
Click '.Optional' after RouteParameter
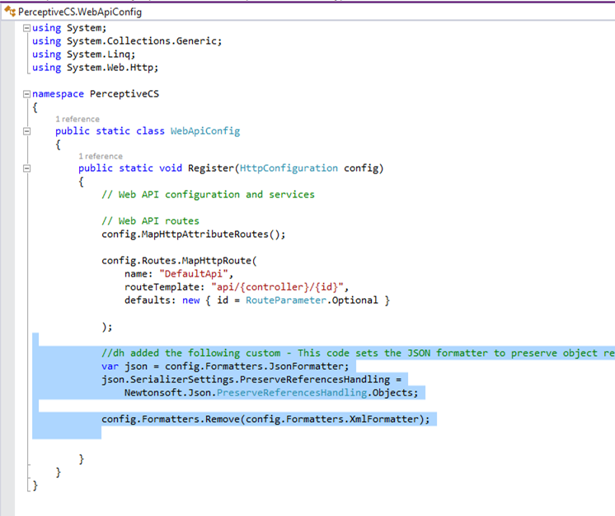click(x=352, y=301)
